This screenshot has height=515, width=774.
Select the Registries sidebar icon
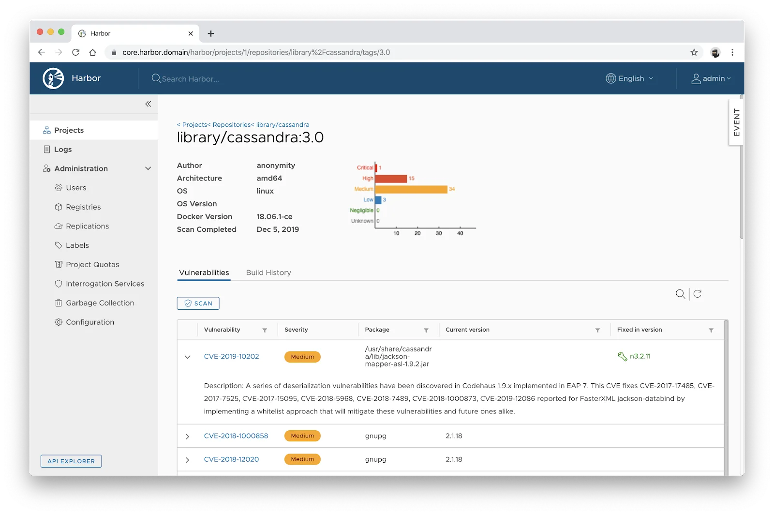pyautogui.click(x=58, y=207)
